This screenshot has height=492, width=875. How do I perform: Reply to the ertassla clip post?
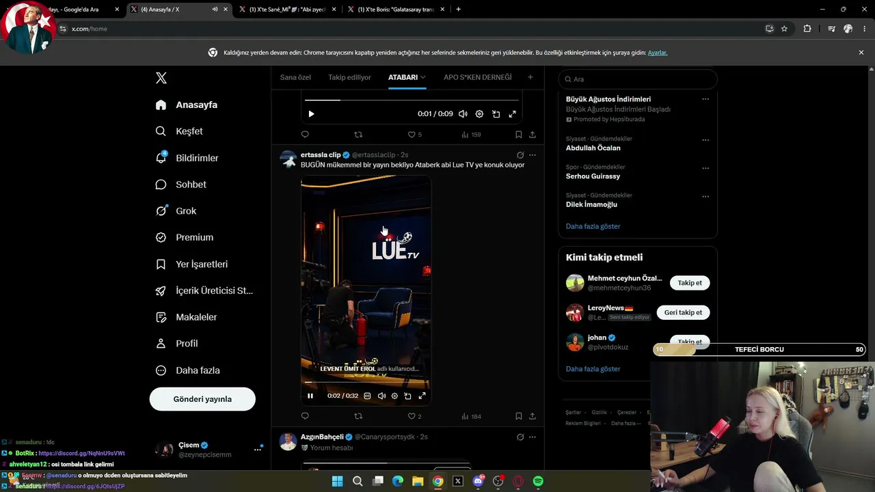tap(305, 416)
